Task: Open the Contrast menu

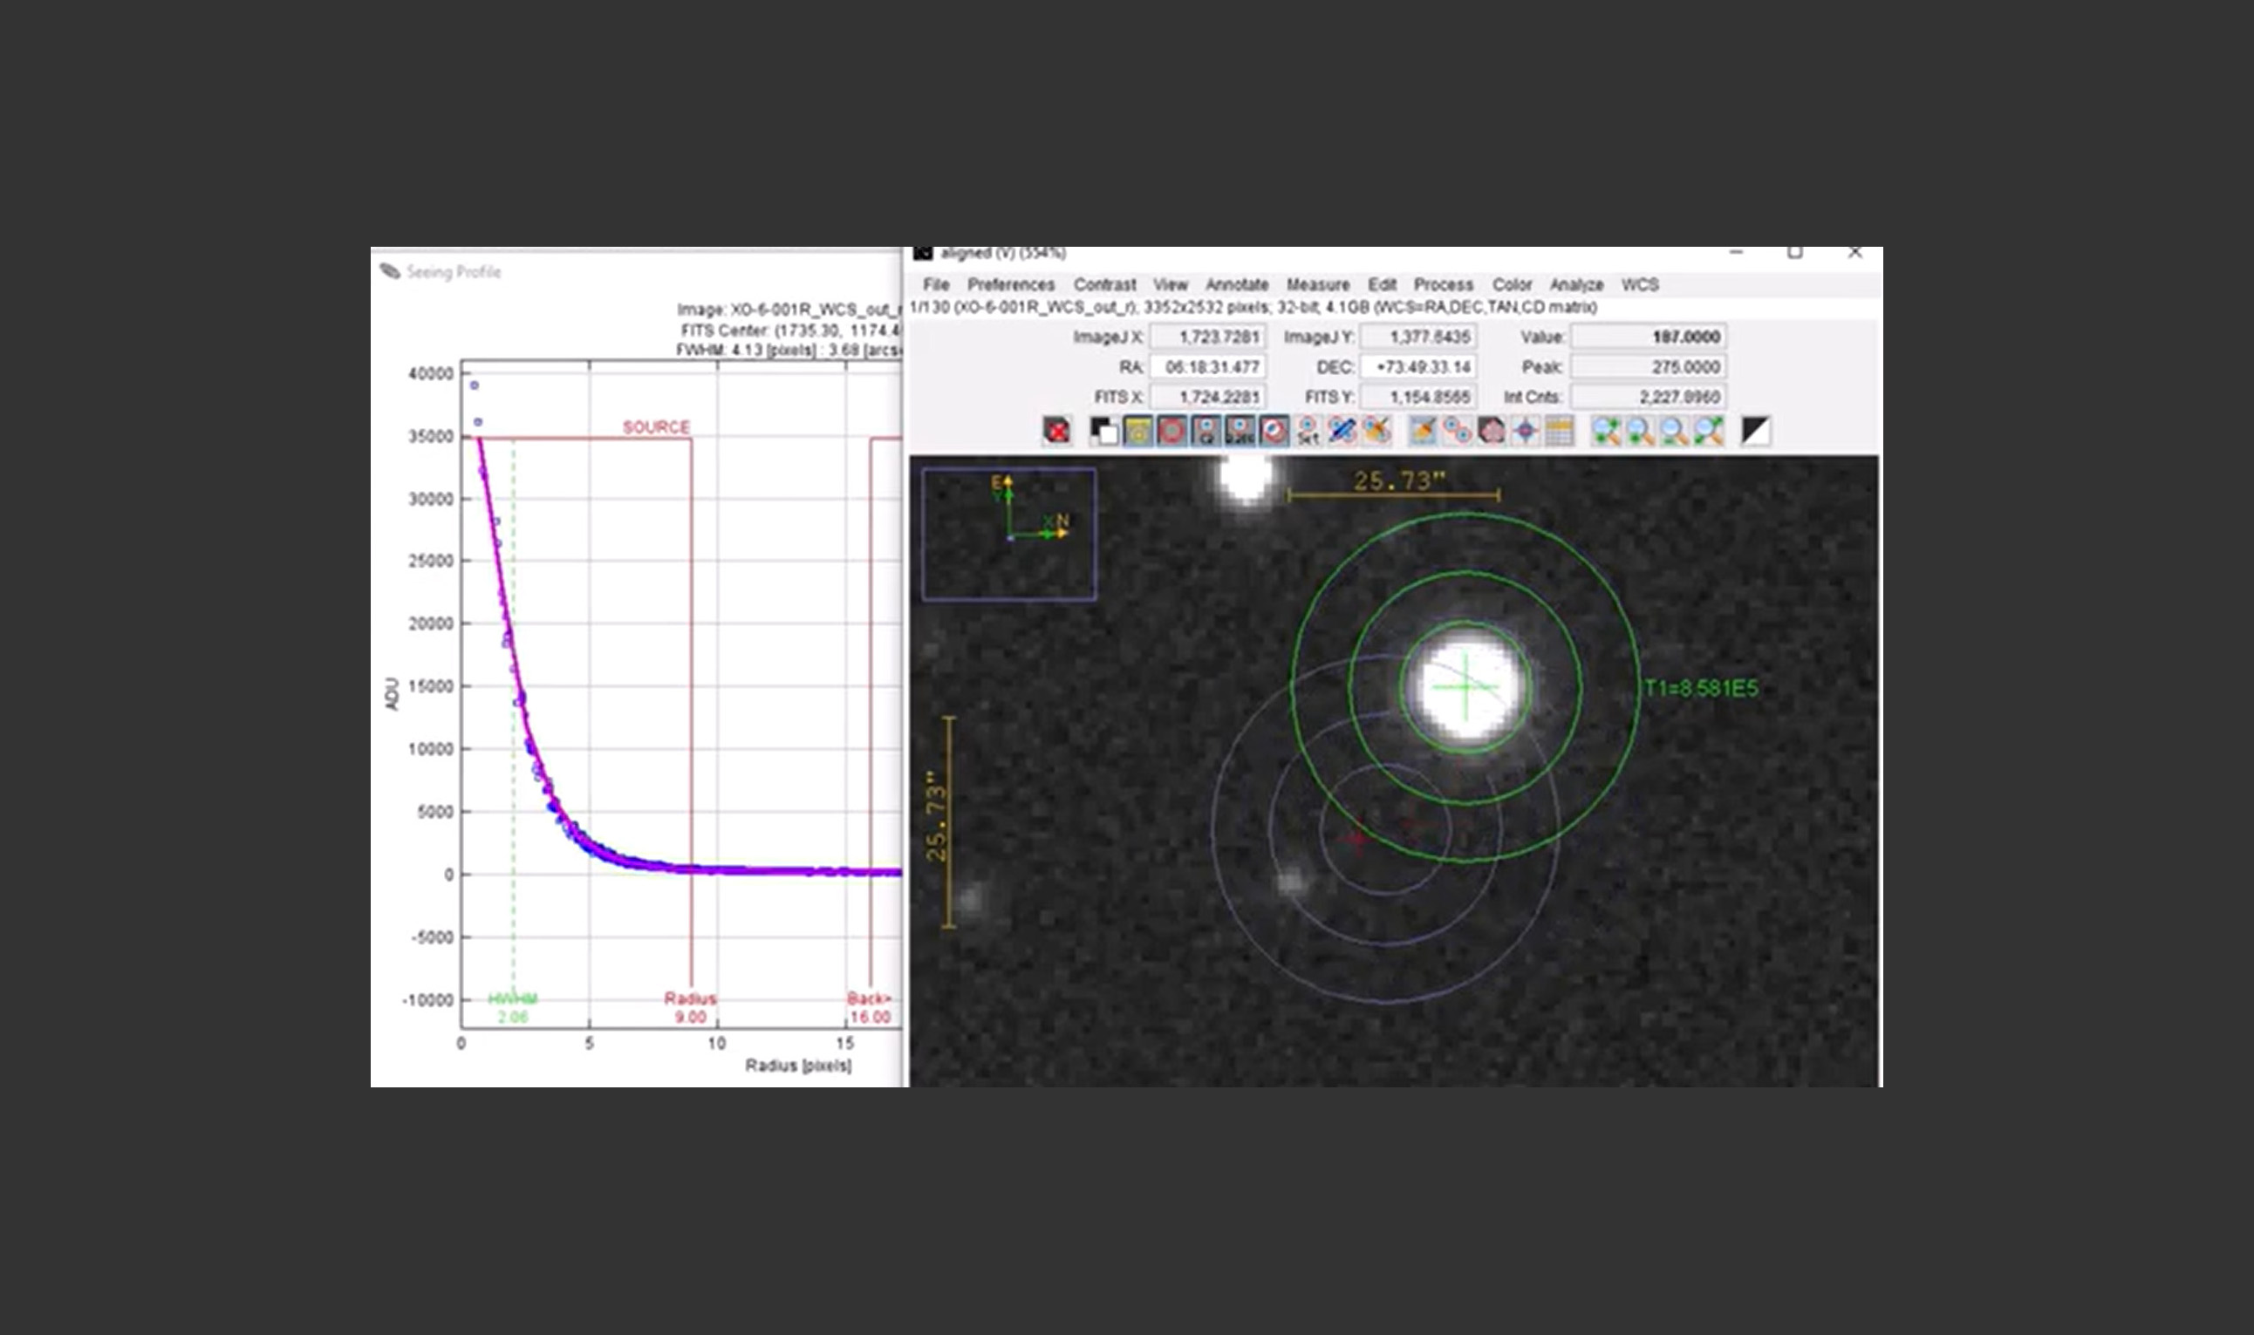Action: pyautogui.click(x=1104, y=284)
